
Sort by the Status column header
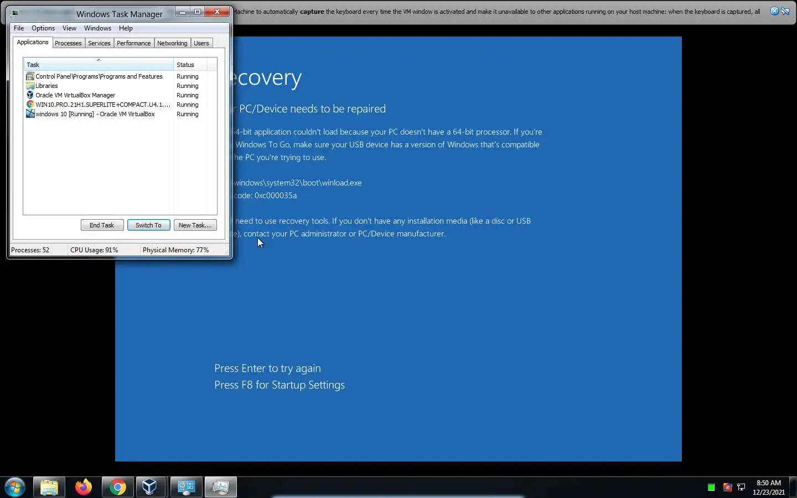point(190,65)
